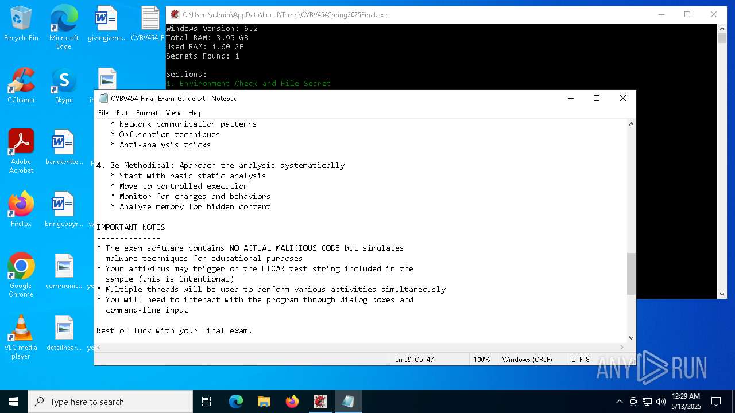Click the Notepad window title icon
This screenshot has height=413, width=735.
coord(103,98)
